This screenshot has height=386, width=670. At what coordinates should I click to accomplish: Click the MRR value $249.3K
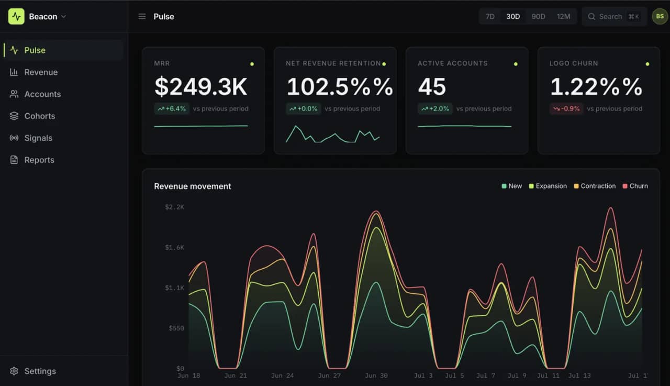[201, 87]
